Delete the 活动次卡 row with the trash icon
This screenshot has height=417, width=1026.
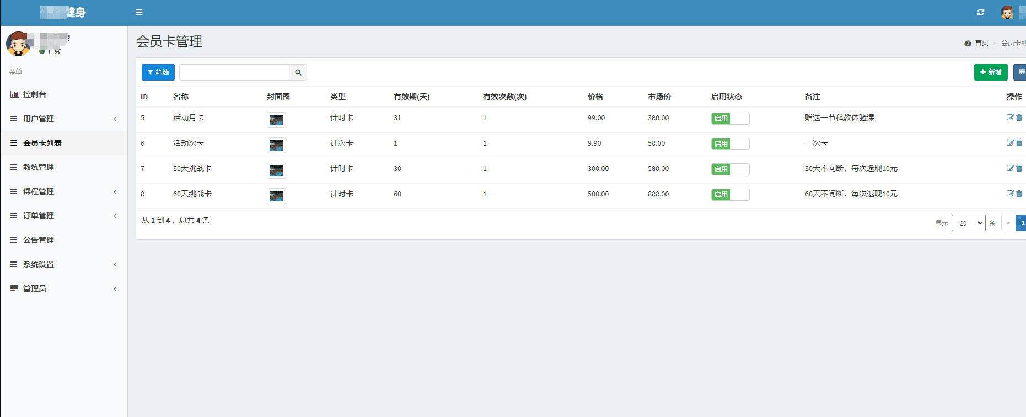(1019, 143)
